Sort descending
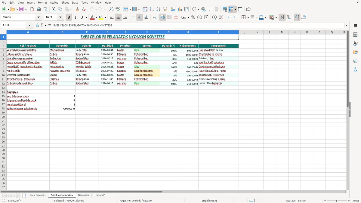361x203 pixels. pos(159,9)
